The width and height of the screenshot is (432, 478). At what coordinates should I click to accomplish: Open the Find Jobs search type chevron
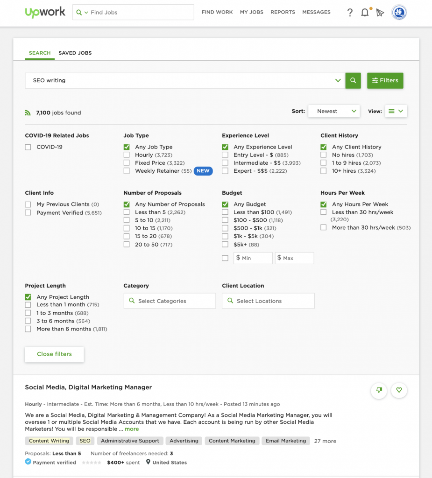[86, 13]
